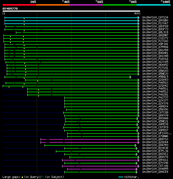Click UniRef100_B1VK36 label
This screenshot has width=173, height=179.
155,148
